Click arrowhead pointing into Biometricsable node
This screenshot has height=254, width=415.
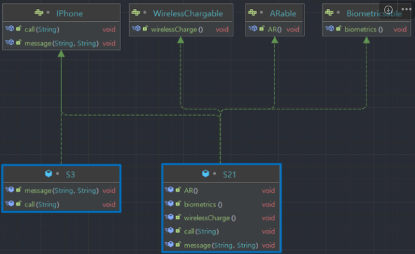[x=366, y=40]
